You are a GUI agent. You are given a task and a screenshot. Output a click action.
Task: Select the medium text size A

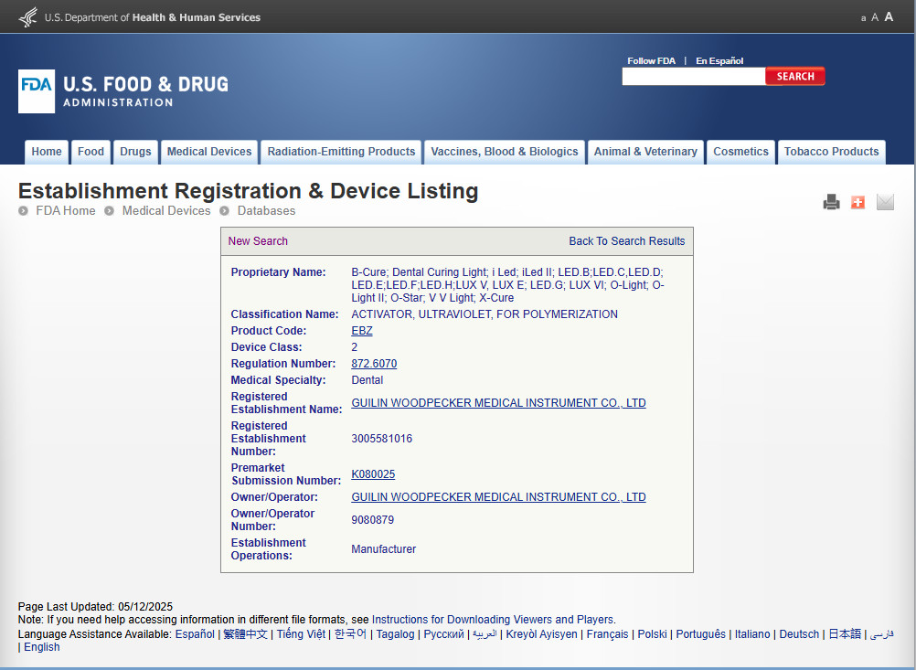[875, 17]
